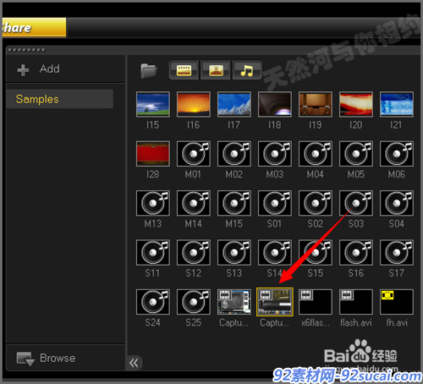This screenshot has height=384, width=423.
Task: Toggle the video filter button
Action: pyautogui.click(x=184, y=70)
